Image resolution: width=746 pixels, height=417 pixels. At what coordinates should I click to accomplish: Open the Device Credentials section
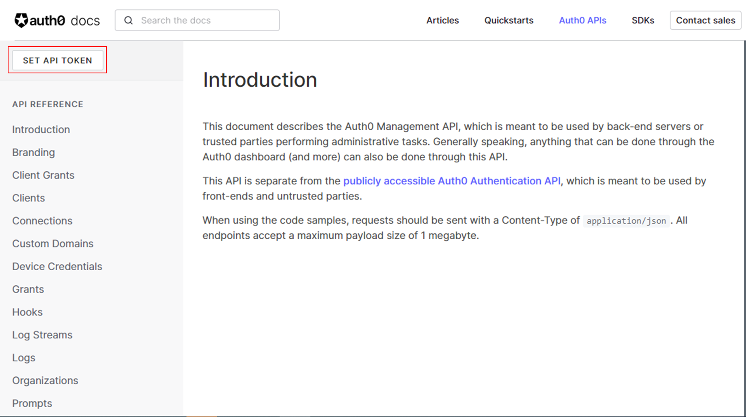57,266
